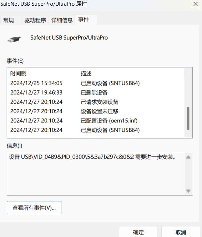Select the 事件 tab

click(x=84, y=20)
